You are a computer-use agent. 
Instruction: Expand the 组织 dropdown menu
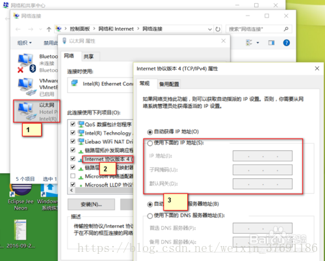click(25, 43)
